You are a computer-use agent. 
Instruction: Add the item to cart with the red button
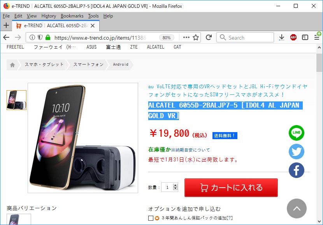coord(231,188)
